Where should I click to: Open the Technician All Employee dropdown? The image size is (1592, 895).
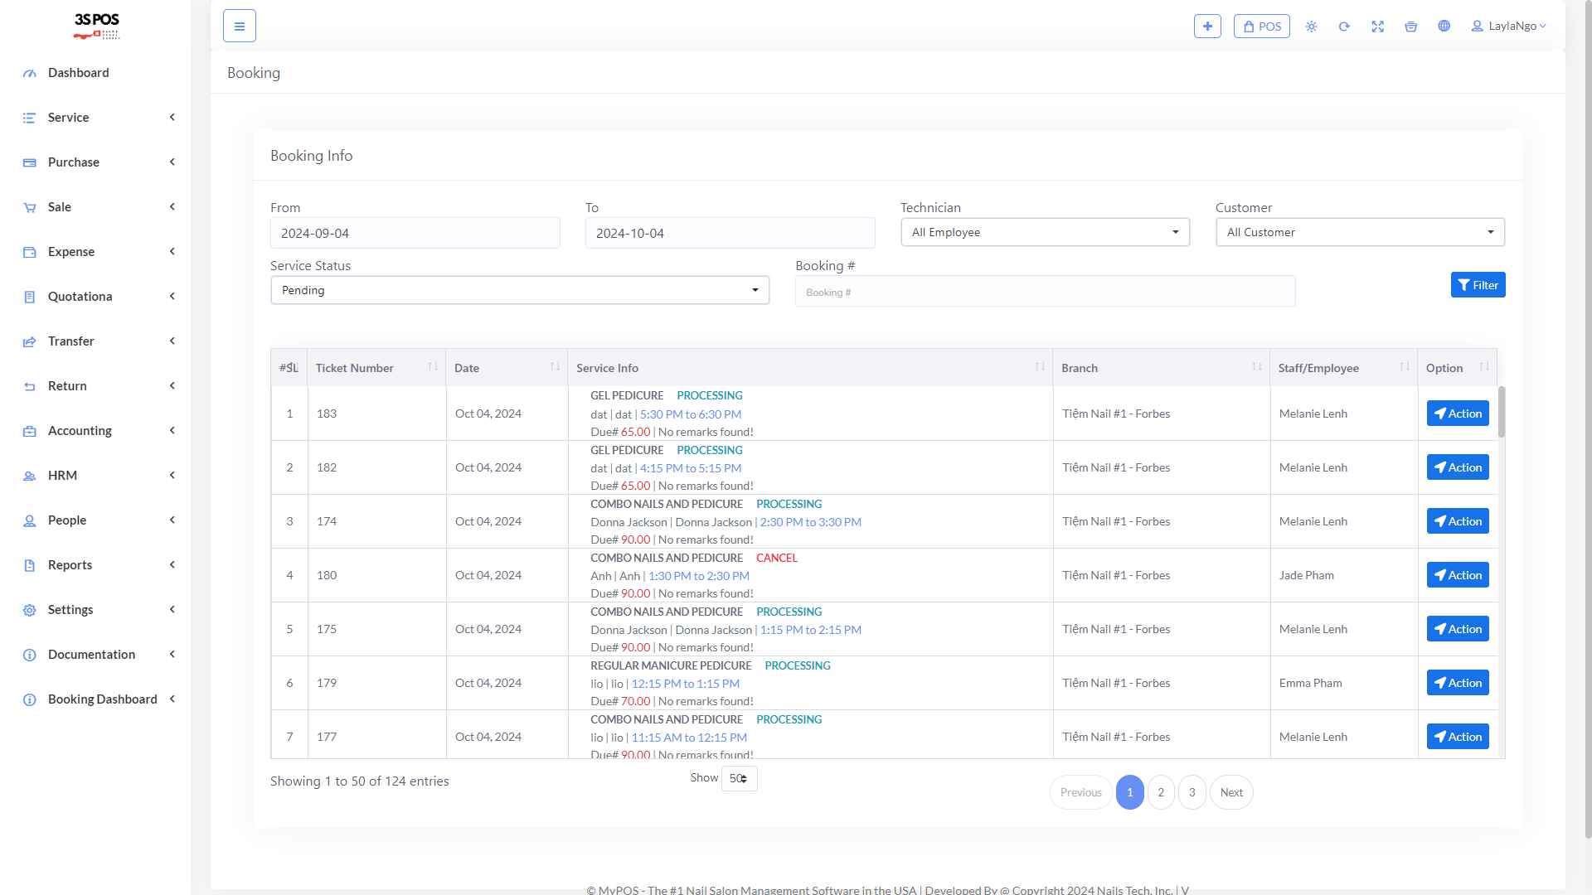1045,232
